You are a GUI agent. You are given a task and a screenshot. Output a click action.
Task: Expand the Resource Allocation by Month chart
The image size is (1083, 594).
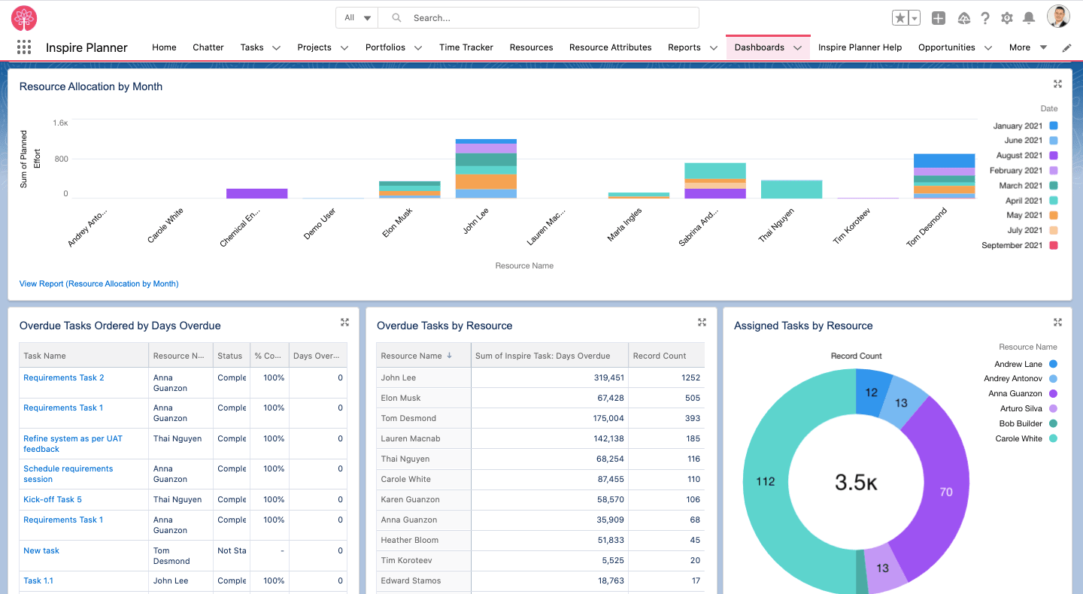(1057, 84)
